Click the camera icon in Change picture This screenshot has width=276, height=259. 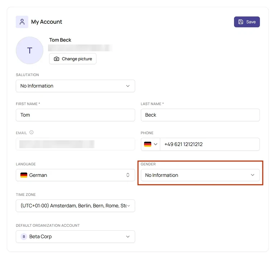coord(57,59)
